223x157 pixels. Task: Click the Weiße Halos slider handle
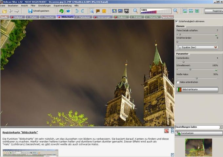coord(197,78)
